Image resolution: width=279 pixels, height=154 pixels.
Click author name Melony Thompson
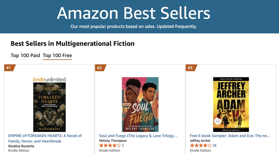coord(113,141)
